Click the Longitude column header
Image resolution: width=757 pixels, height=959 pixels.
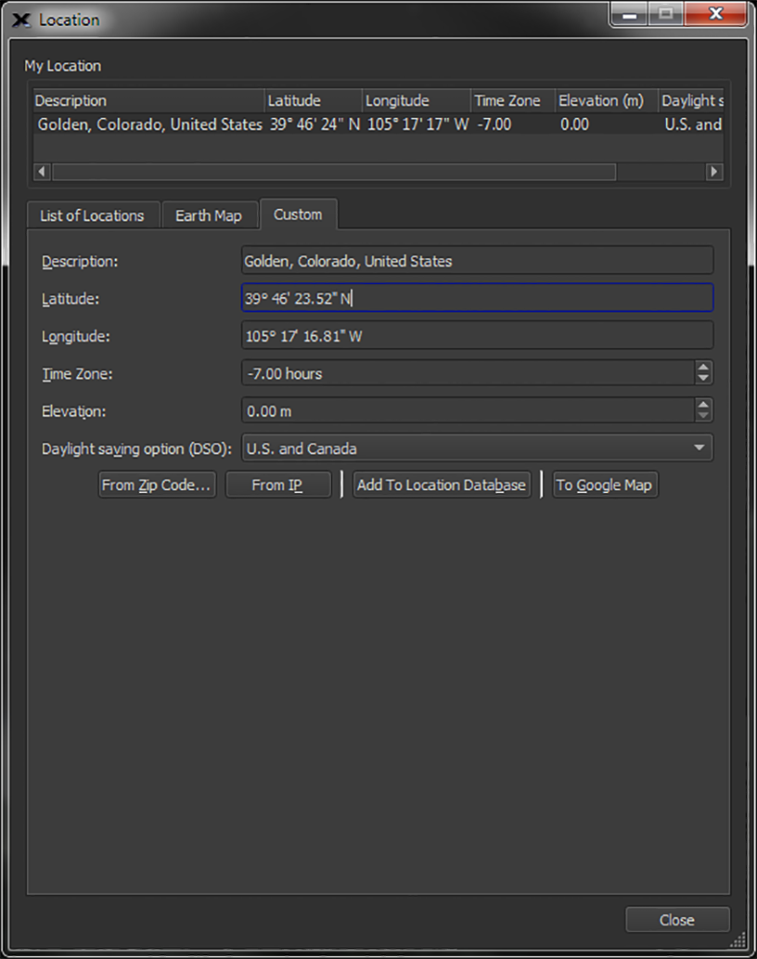(416, 101)
